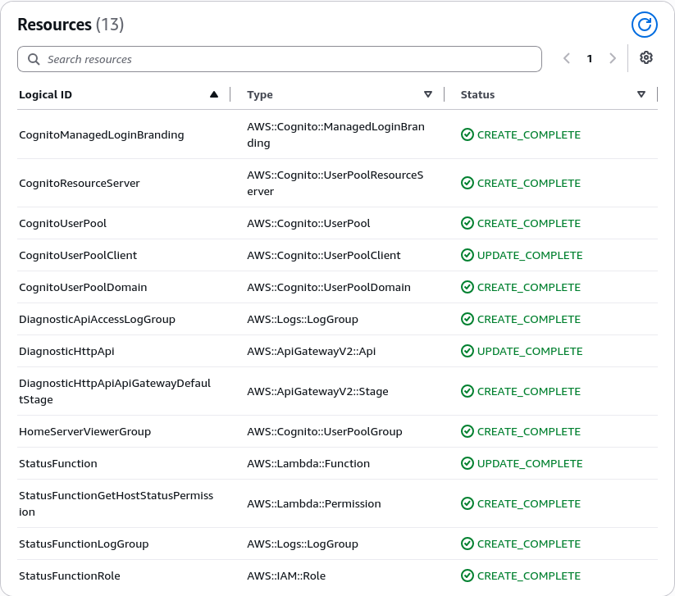Select CognitoManagedLoginBranding logical ID

coord(101,134)
